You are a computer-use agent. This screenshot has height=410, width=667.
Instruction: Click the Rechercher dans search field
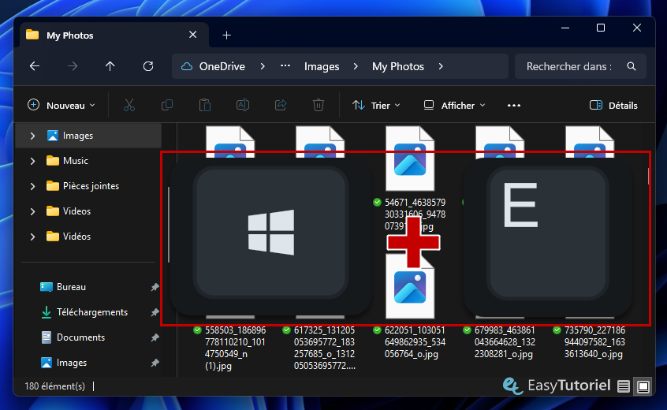(580, 66)
